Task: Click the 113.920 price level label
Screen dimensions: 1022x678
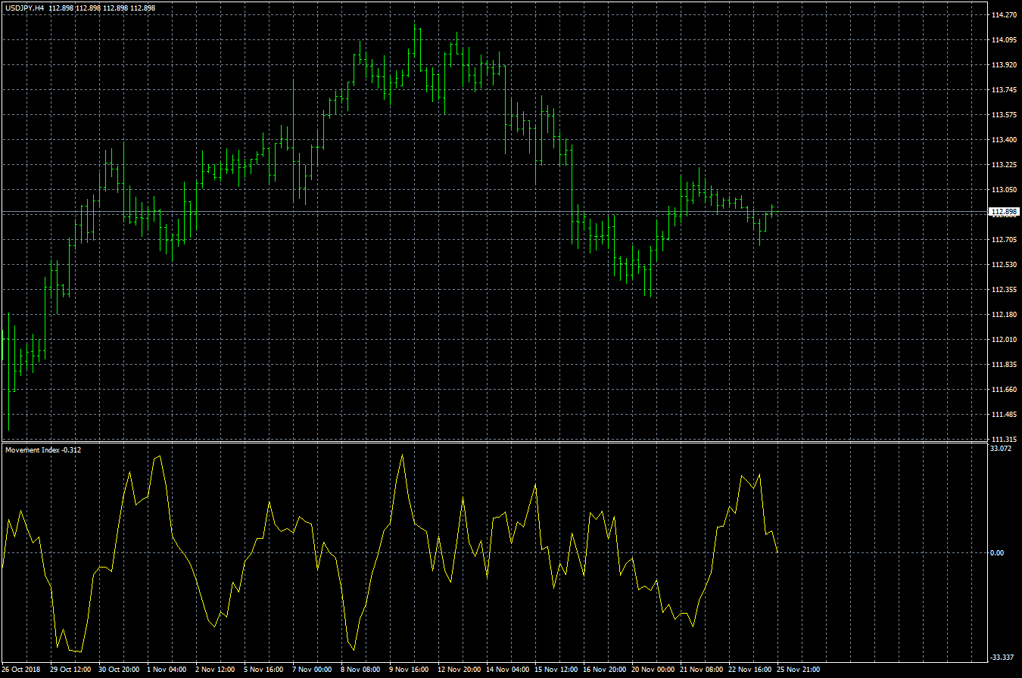Action: (1003, 64)
